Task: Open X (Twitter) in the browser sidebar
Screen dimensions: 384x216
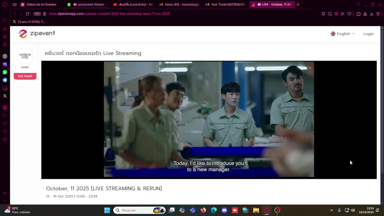Action: coord(5,96)
